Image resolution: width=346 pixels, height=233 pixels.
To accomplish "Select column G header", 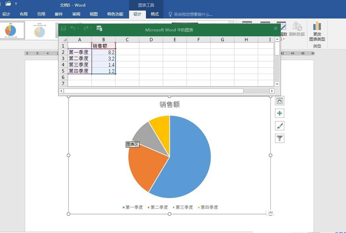I will point(222,40).
